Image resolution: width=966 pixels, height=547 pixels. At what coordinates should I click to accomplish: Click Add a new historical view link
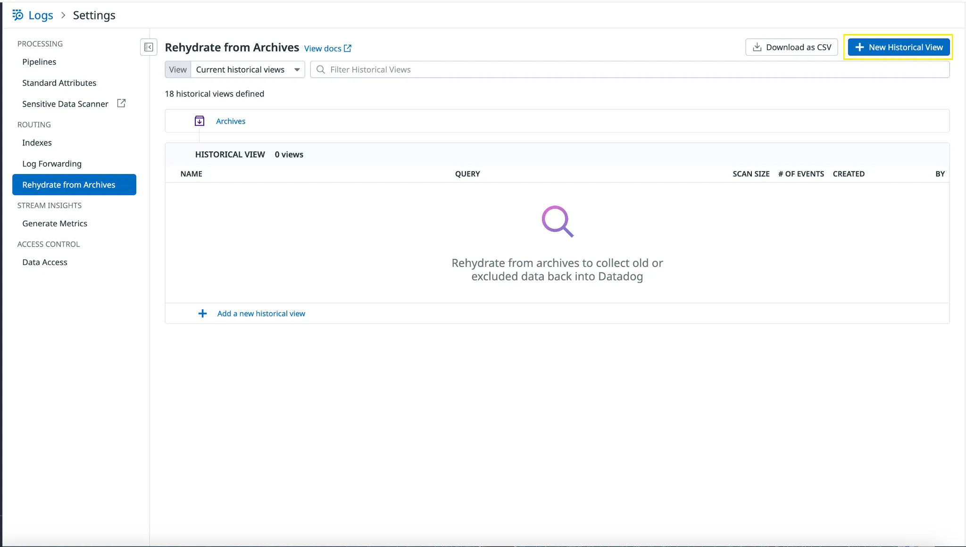(x=261, y=314)
